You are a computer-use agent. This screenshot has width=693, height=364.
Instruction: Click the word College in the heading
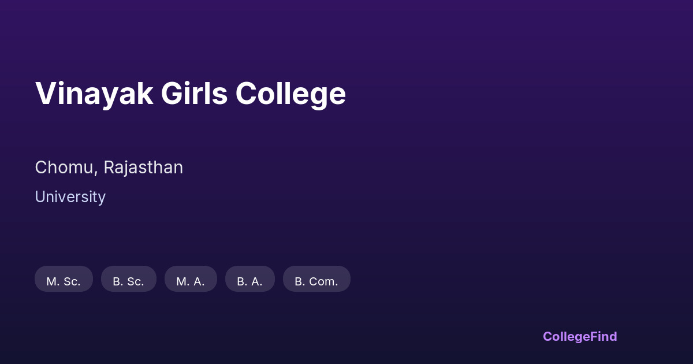click(290, 94)
